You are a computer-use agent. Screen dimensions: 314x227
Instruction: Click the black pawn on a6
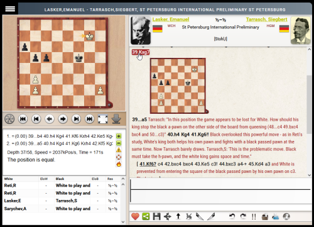coord(24,47)
